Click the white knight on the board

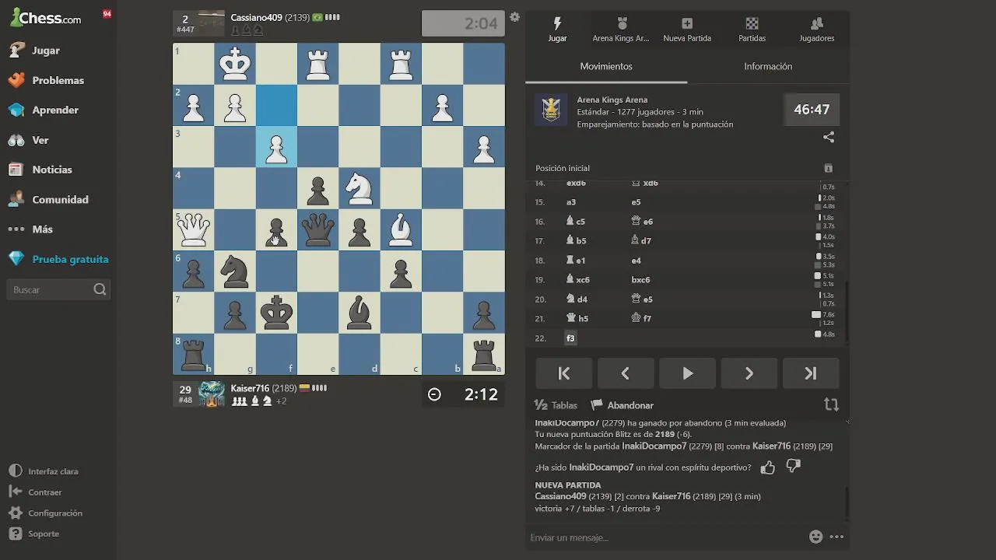click(x=359, y=188)
